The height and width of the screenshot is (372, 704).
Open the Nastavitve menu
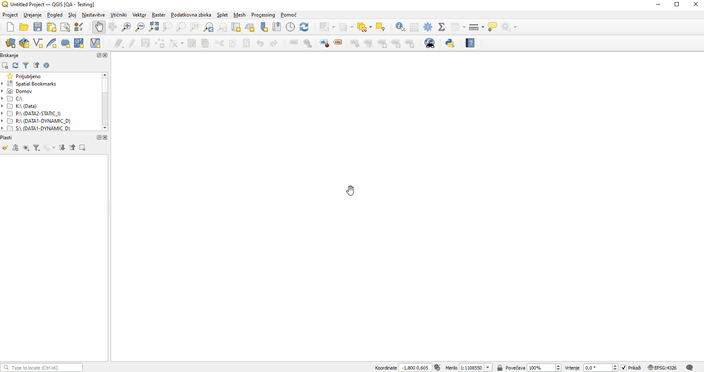[93, 15]
